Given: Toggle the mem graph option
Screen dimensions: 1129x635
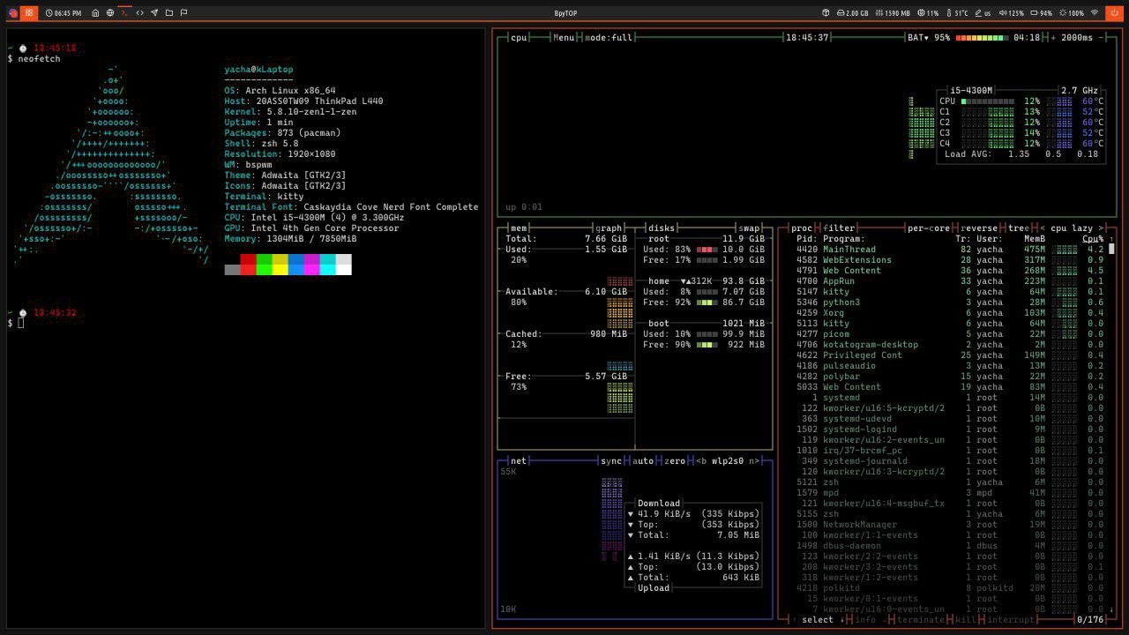Looking at the screenshot, I should [x=609, y=228].
